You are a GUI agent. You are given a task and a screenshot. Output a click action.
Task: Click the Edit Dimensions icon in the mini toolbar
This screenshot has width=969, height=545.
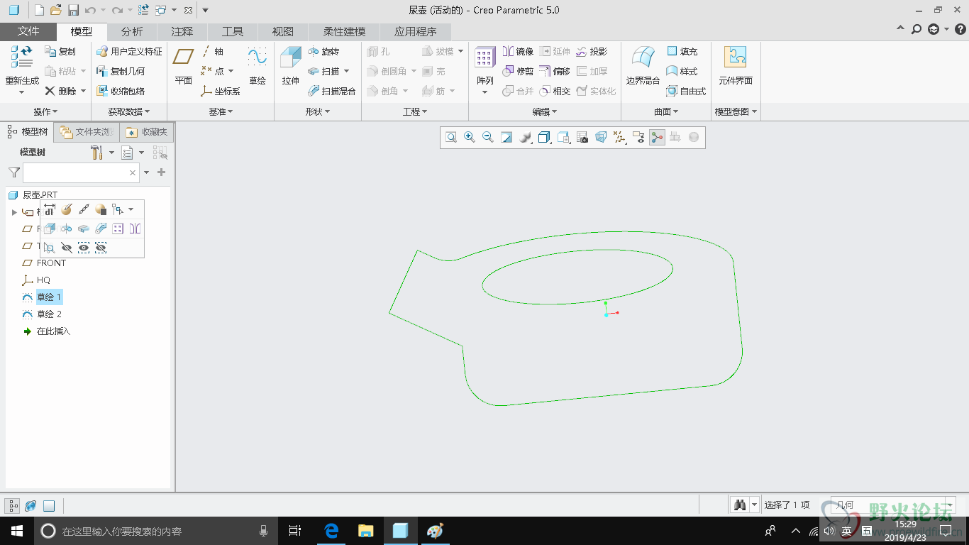point(49,209)
